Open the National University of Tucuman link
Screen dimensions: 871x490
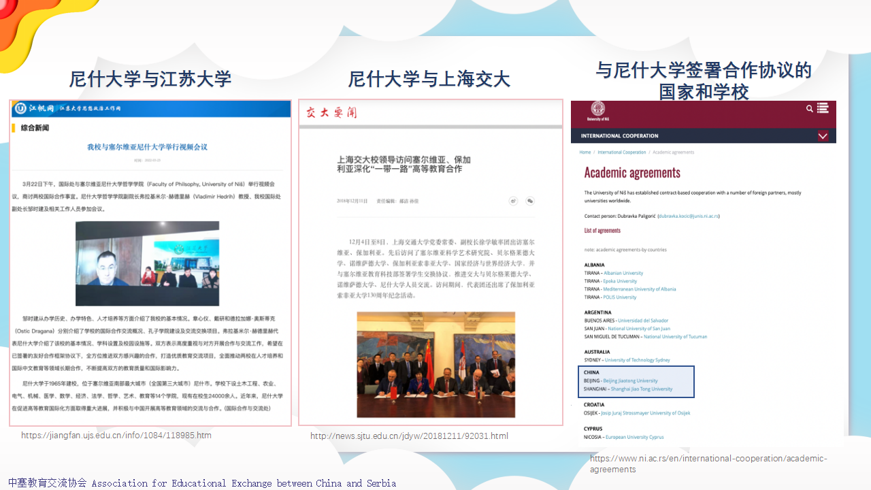coord(675,337)
